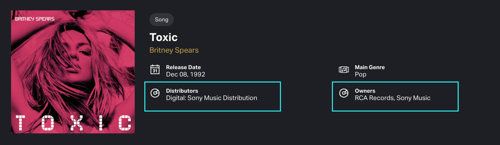Click the Dec 08, 1992 date value
Viewport: 500px width, 145px height.
[x=185, y=74]
